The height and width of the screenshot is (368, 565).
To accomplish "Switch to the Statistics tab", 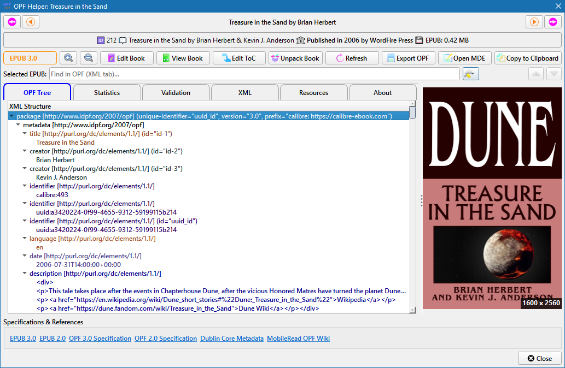I will coord(107,92).
